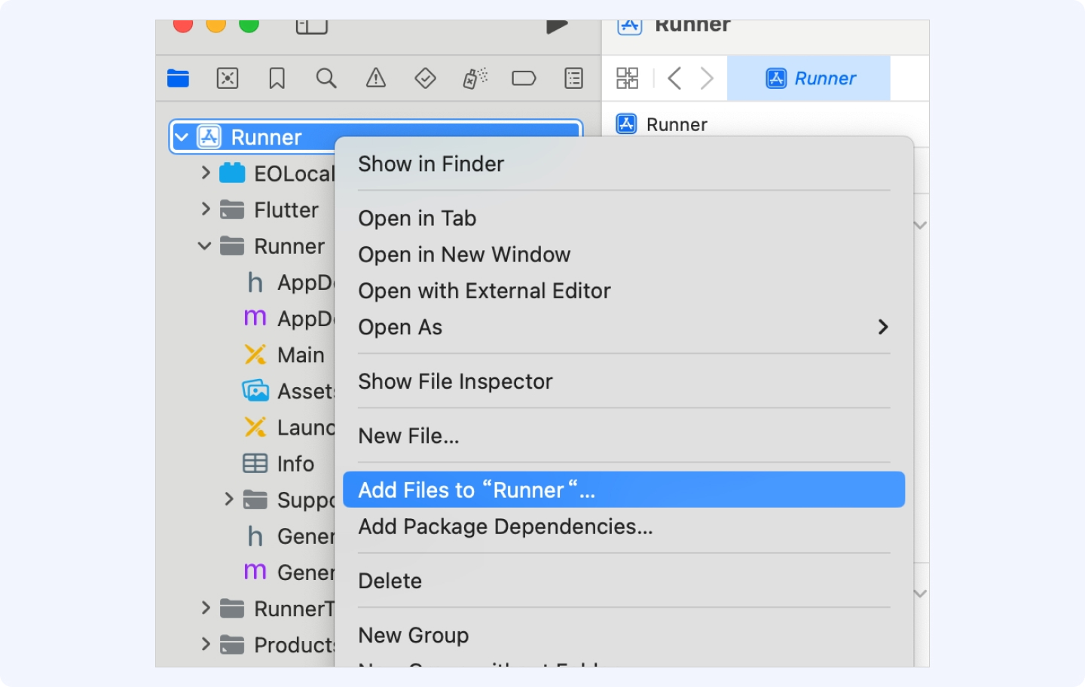1085x687 pixels.
Task: Click the Runner group folder icon
Action: [x=232, y=246]
